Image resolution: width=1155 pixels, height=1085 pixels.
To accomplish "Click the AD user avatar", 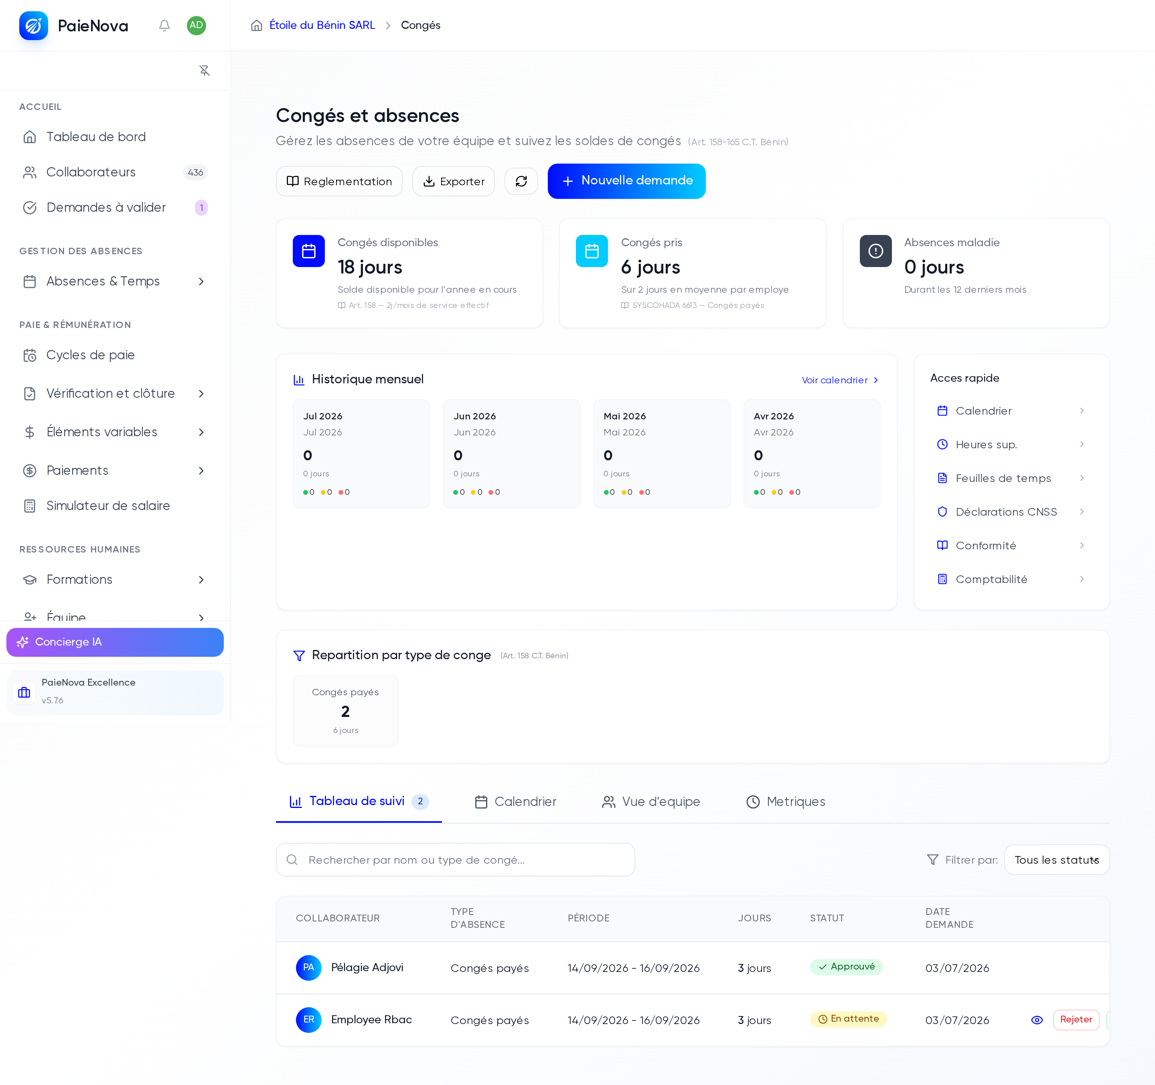I will pyautogui.click(x=197, y=26).
